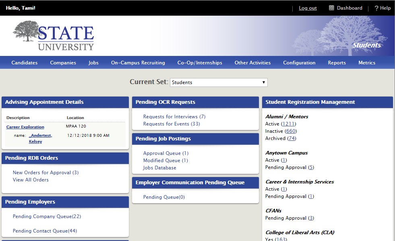
Task: Open the Reports menu
Action: coord(337,63)
